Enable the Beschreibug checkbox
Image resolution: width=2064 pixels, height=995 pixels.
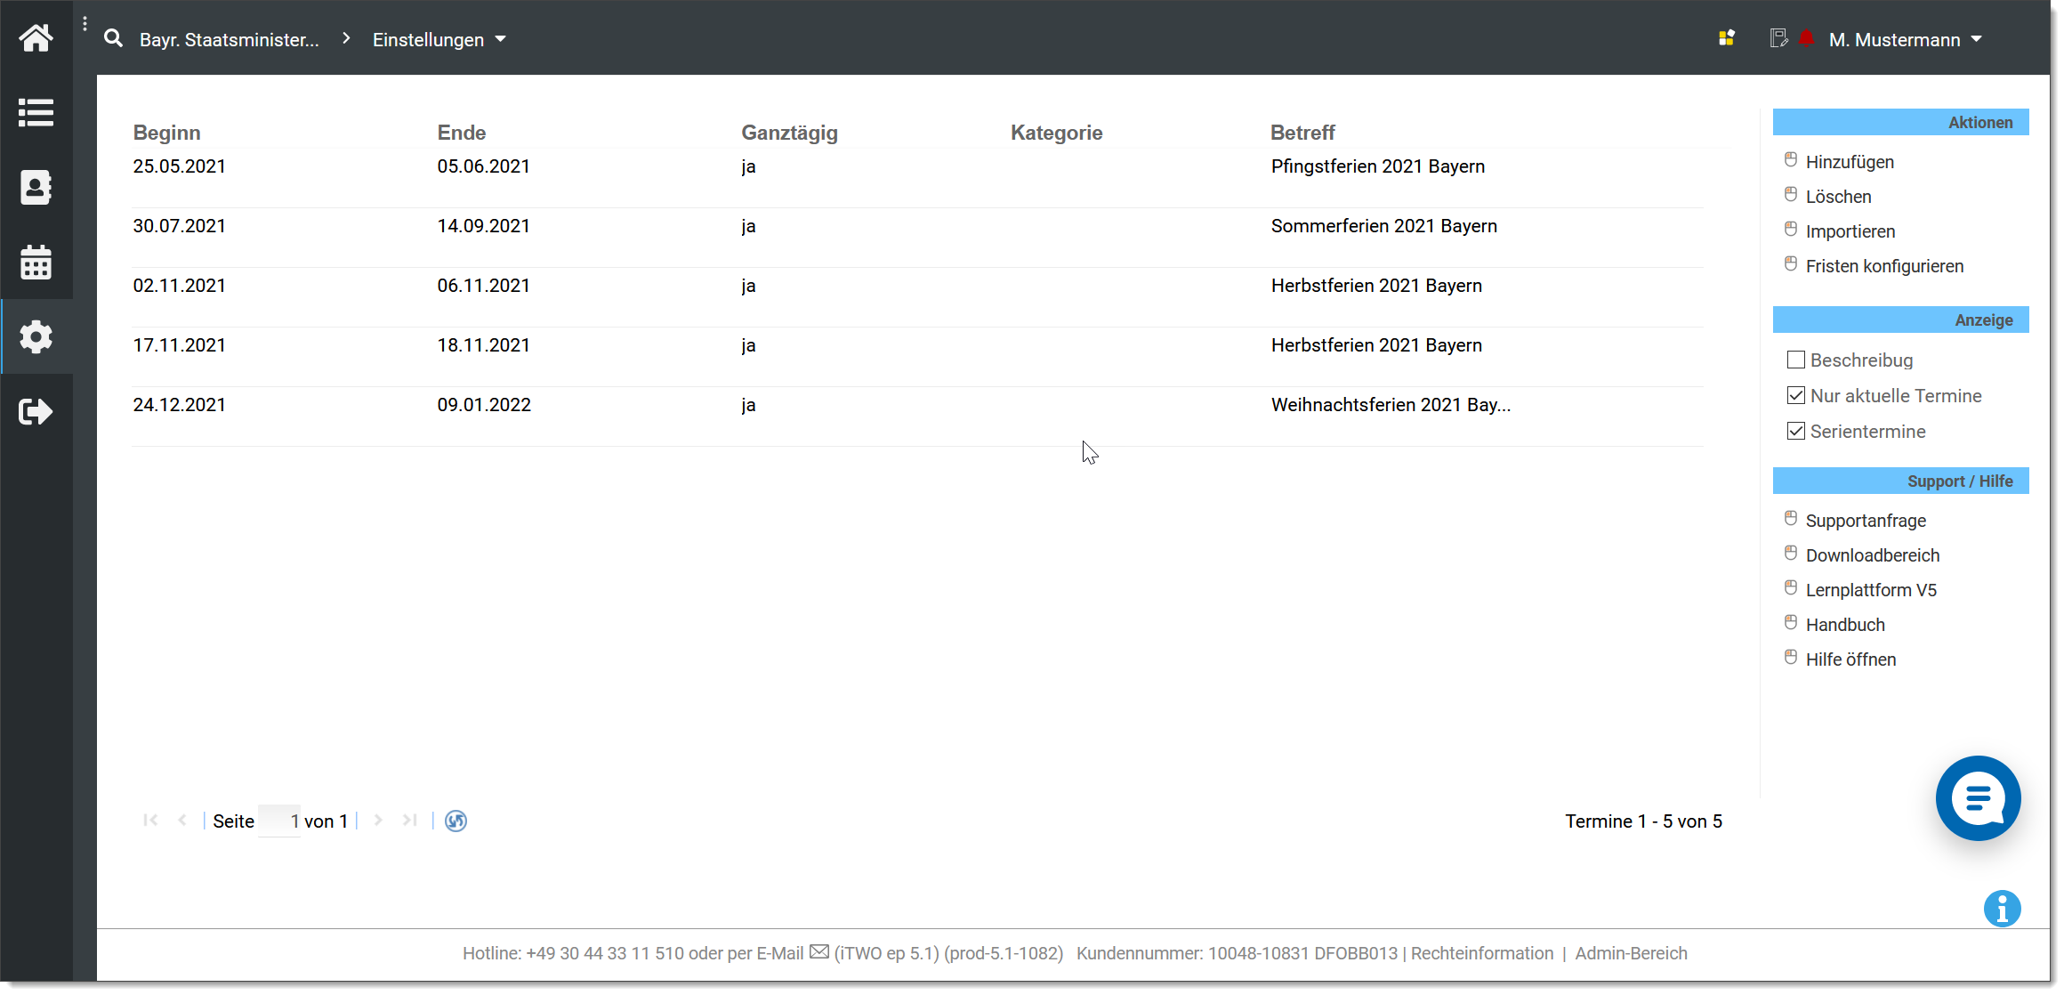(x=1795, y=360)
